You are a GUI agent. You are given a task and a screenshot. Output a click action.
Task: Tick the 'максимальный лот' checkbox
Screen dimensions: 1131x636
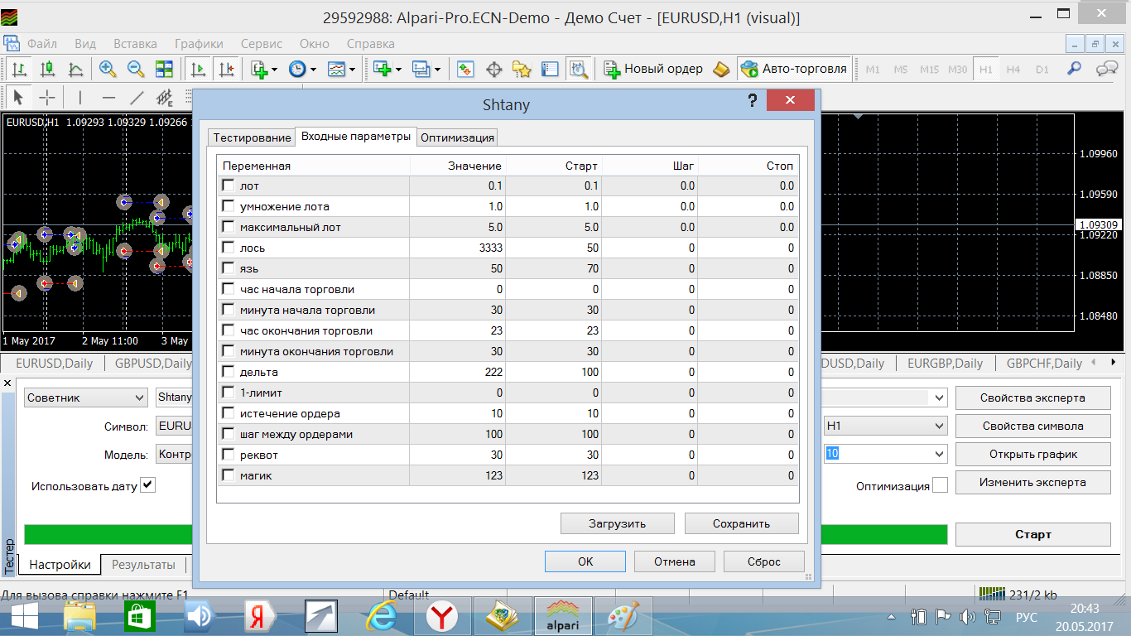(229, 227)
